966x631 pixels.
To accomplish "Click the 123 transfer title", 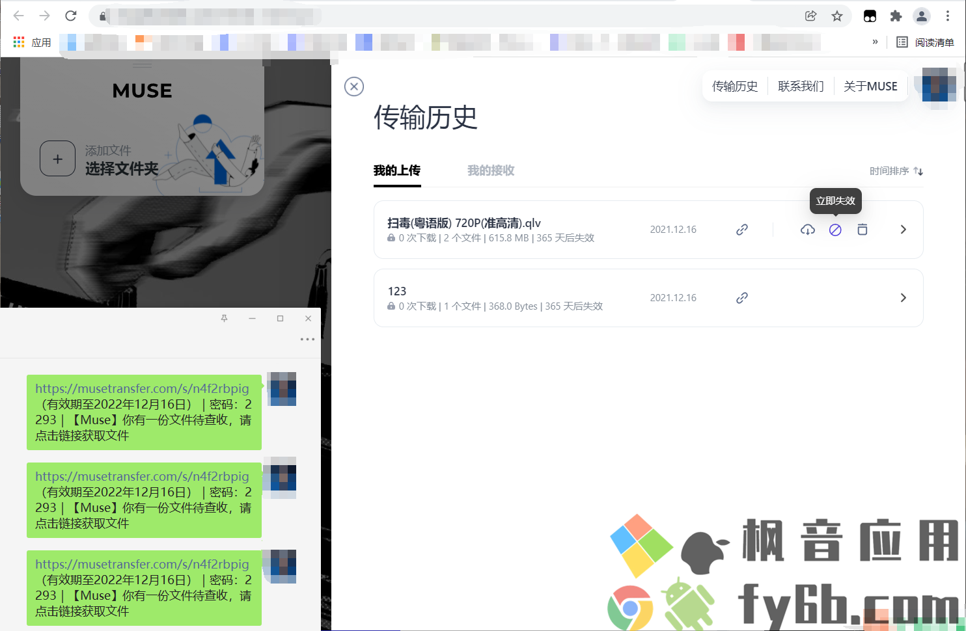I will [x=397, y=291].
